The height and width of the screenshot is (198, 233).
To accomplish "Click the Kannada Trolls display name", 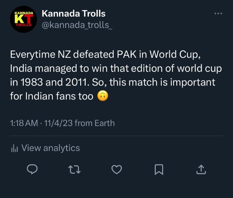I will coord(74,14).
